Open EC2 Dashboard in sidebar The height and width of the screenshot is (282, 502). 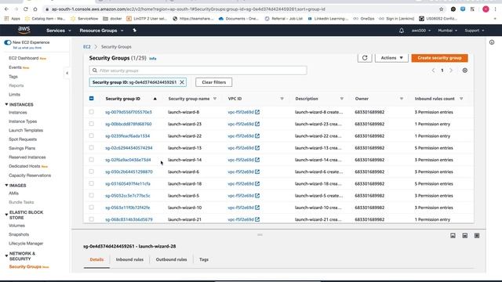coord(24,58)
